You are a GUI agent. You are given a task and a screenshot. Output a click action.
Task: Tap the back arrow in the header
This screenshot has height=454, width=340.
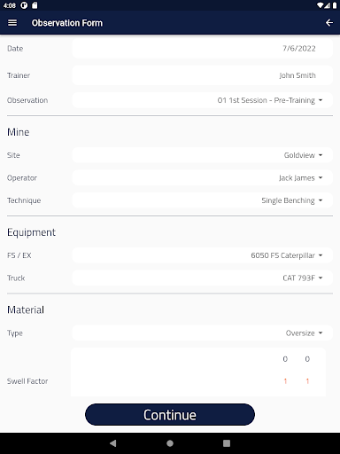click(x=329, y=23)
